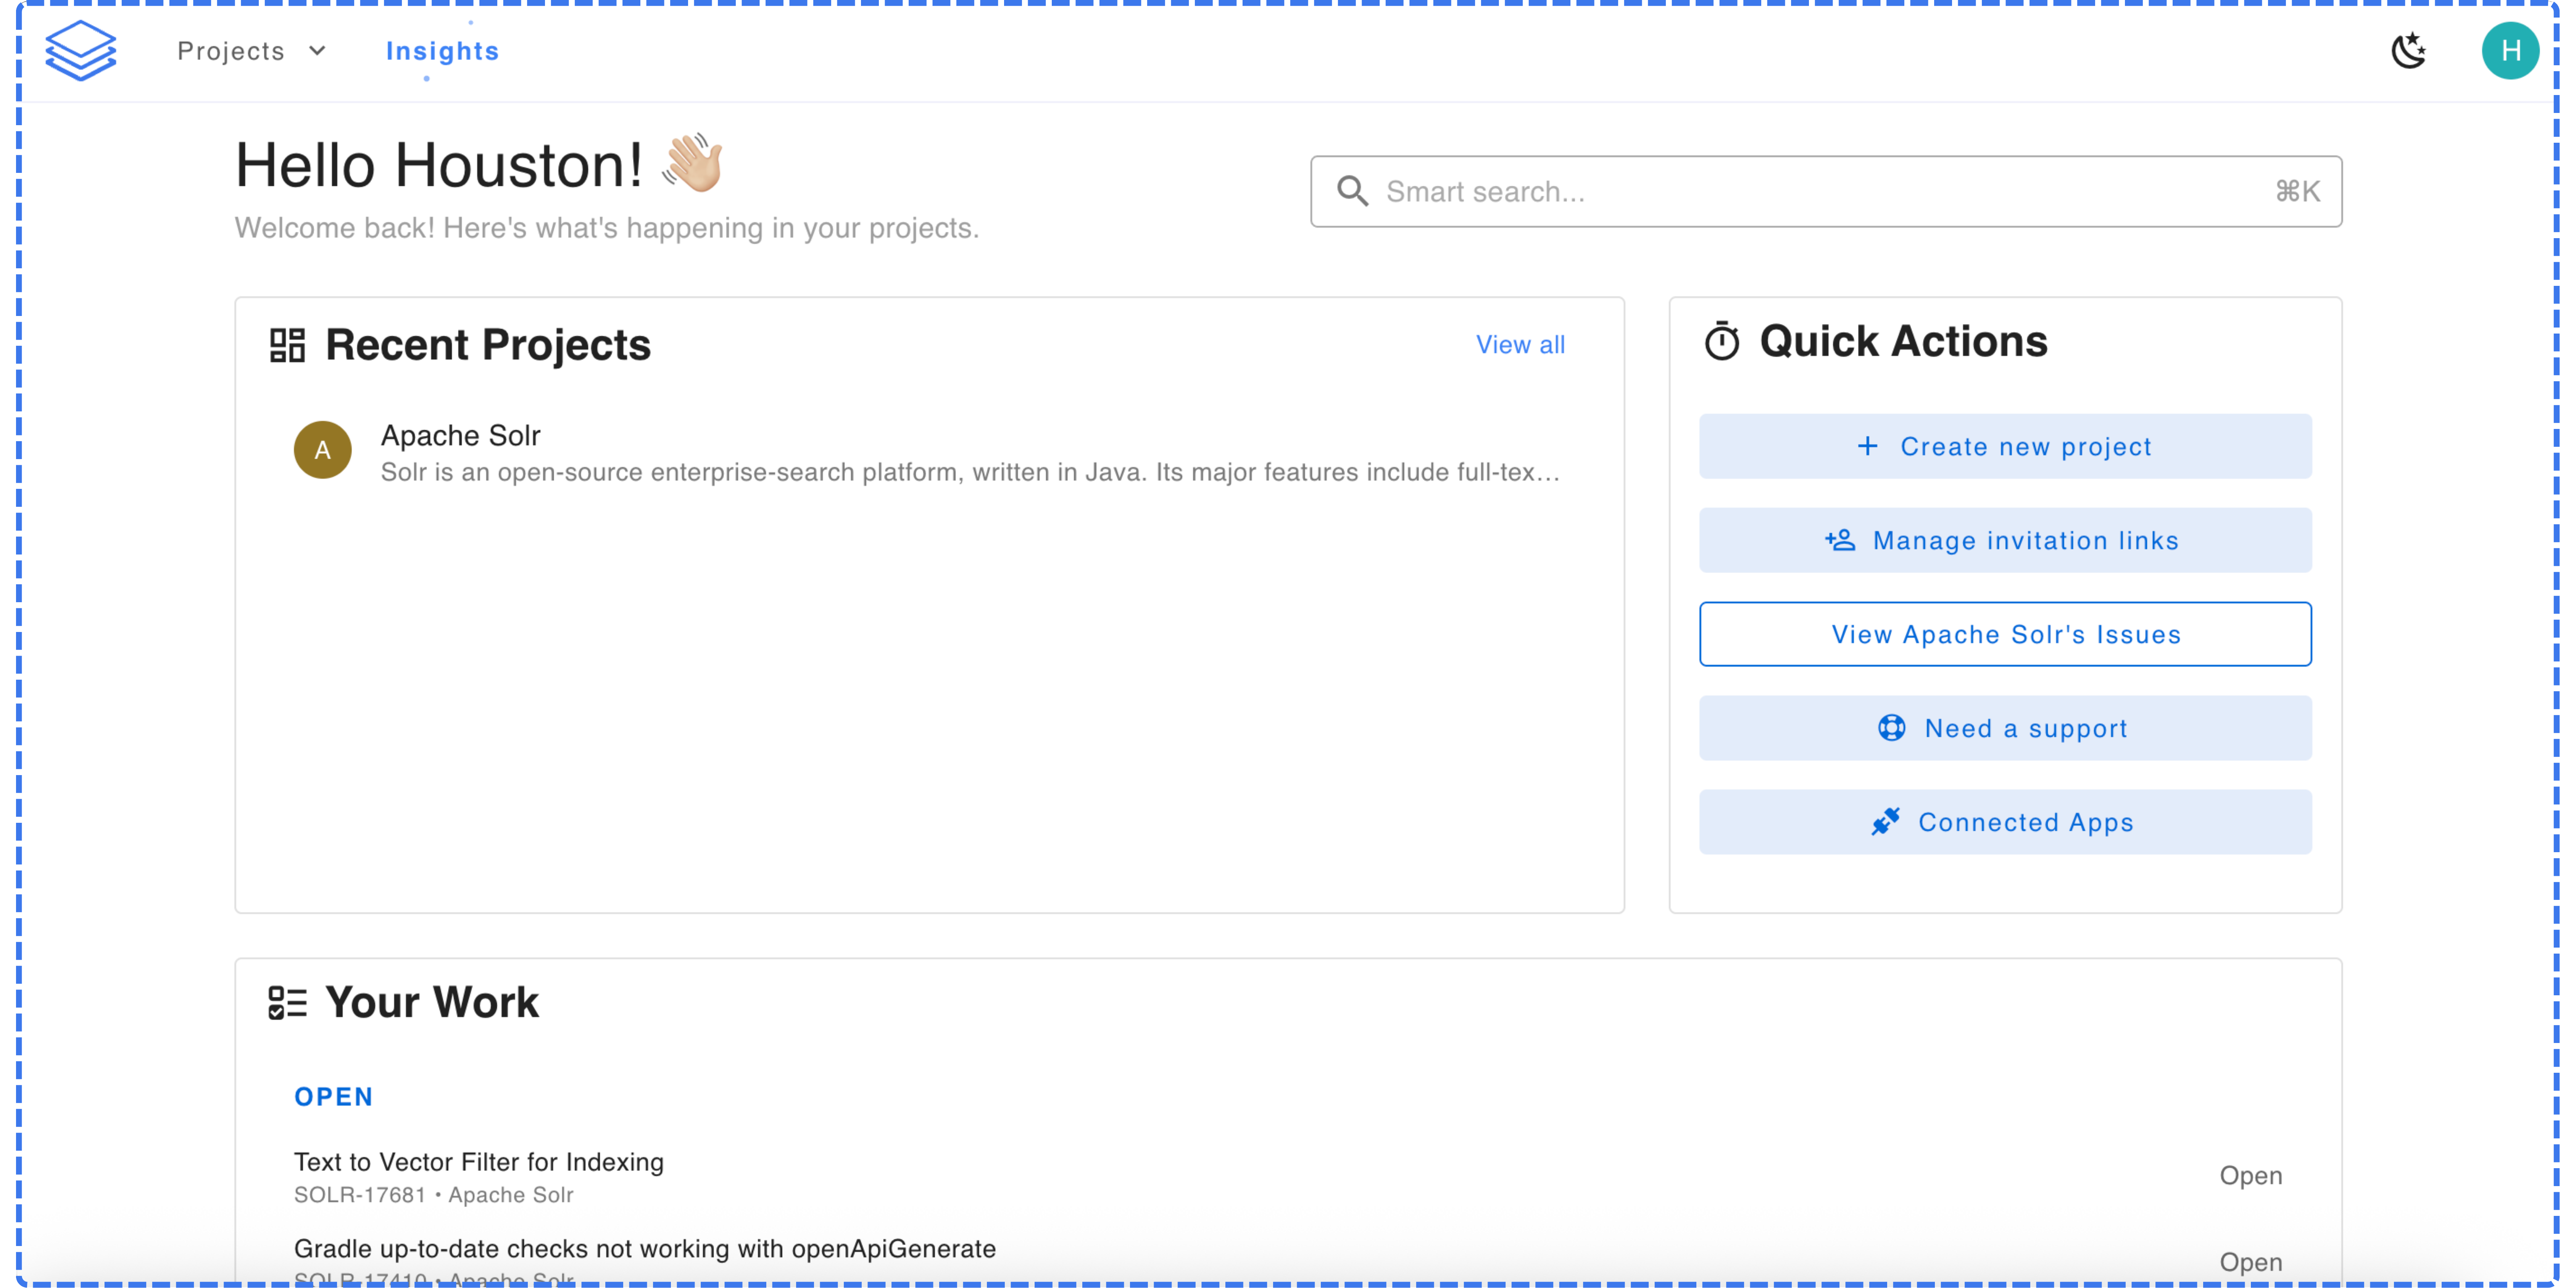Open Gradle up-to-date checks issue

click(x=644, y=1249)
